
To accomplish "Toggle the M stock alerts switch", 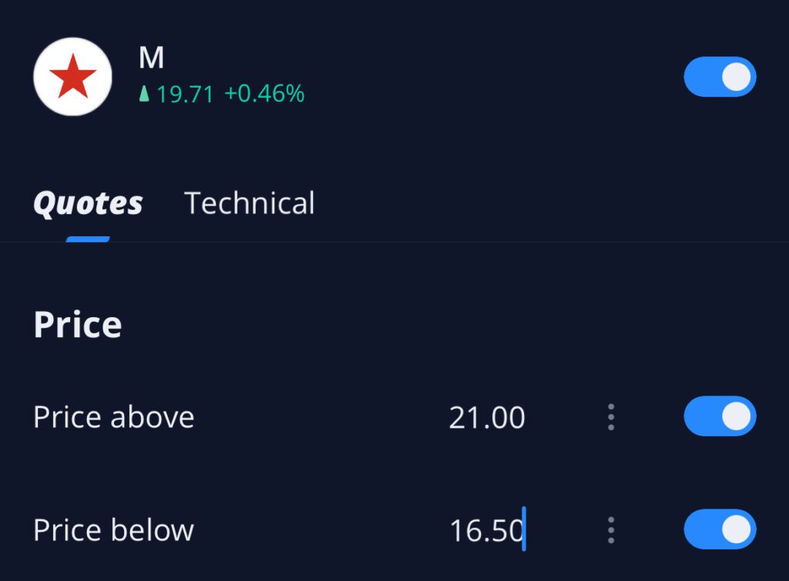I will (x=720, y=77).
